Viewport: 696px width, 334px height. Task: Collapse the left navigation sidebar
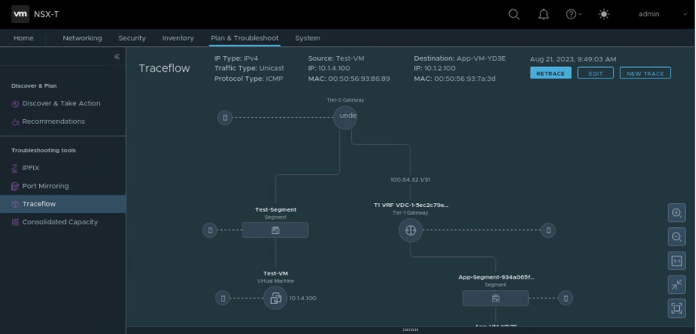(x=117, y=57)
